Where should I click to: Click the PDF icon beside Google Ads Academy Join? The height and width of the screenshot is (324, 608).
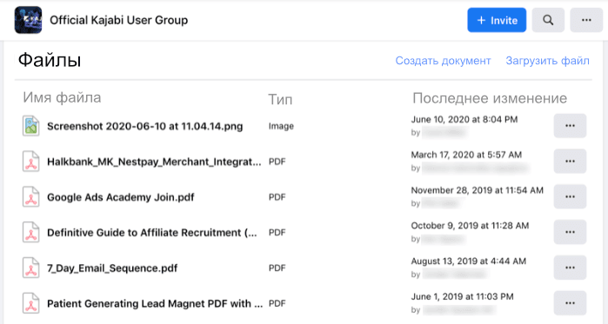31,197
